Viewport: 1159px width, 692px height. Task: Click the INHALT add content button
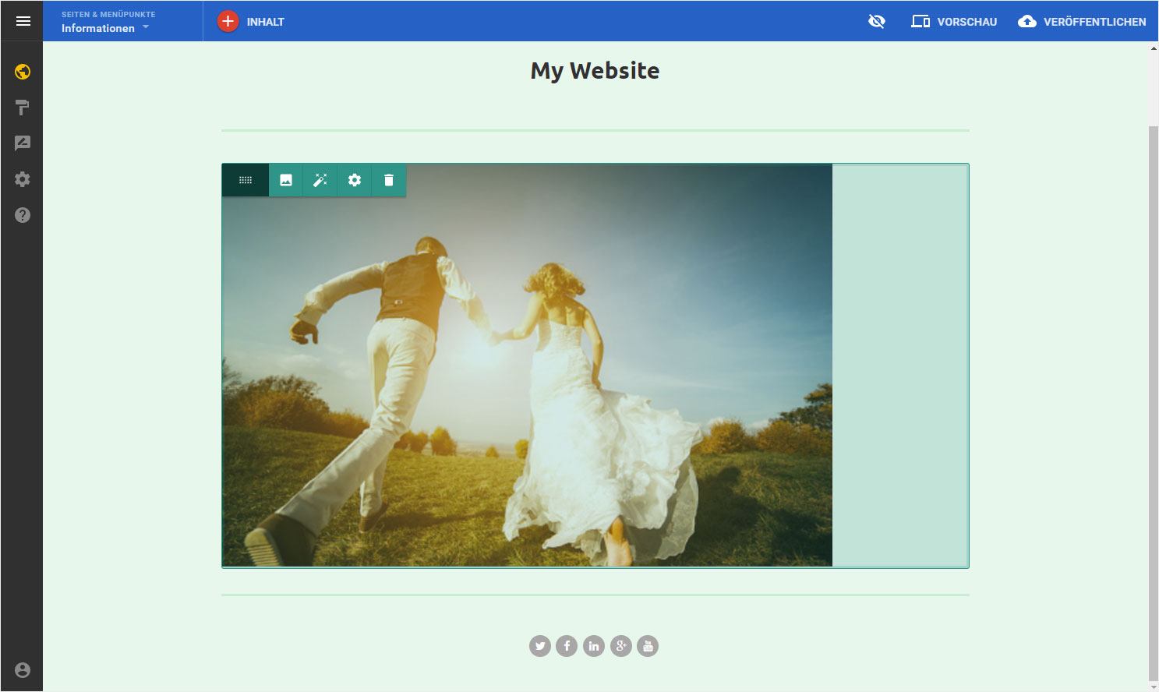pos(251,22)
